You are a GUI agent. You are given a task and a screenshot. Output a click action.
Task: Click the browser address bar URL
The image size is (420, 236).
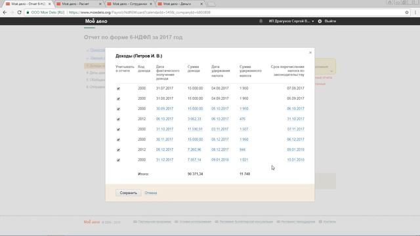[x=140, y=12]
